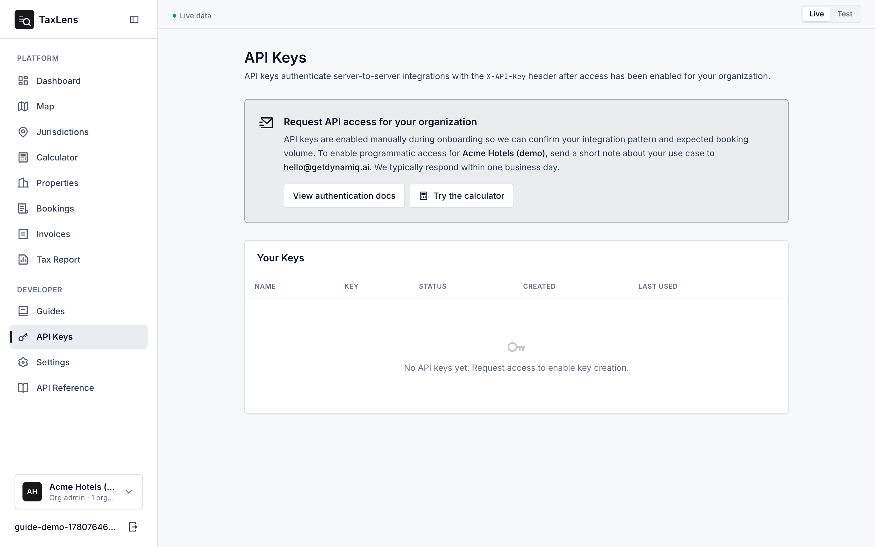Click the API Keys page title
875x547 pixels.
pos(276,57)
